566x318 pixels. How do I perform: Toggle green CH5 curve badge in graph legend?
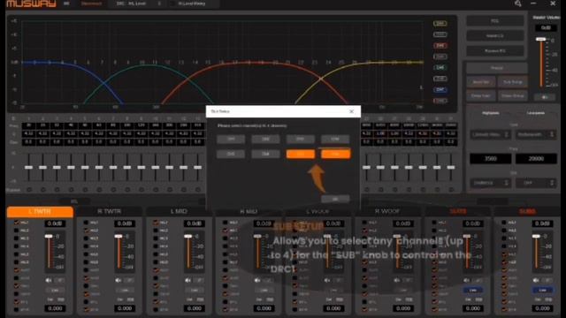[440, 67]
